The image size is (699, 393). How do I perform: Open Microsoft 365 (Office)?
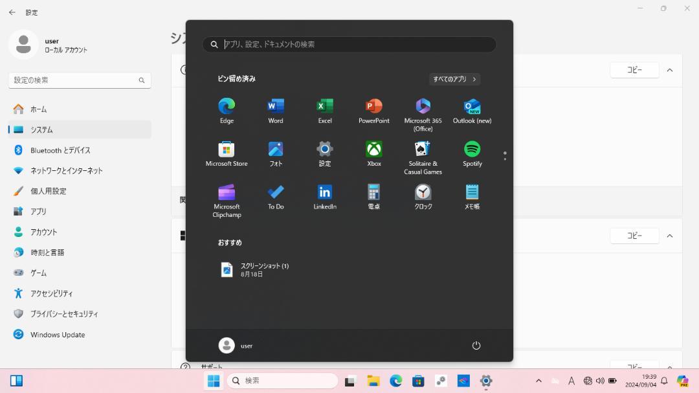pyautogui.click(x=423, y=115)
